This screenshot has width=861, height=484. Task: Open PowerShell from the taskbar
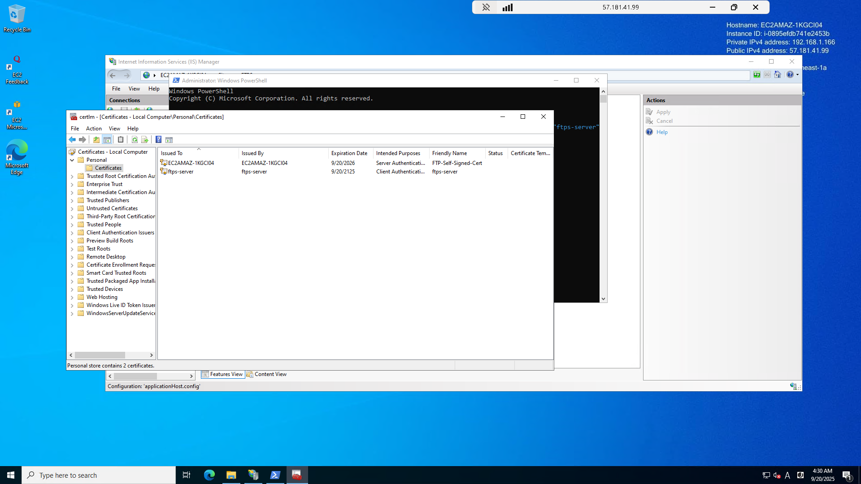pyautogui.click(x=275, y=475)
